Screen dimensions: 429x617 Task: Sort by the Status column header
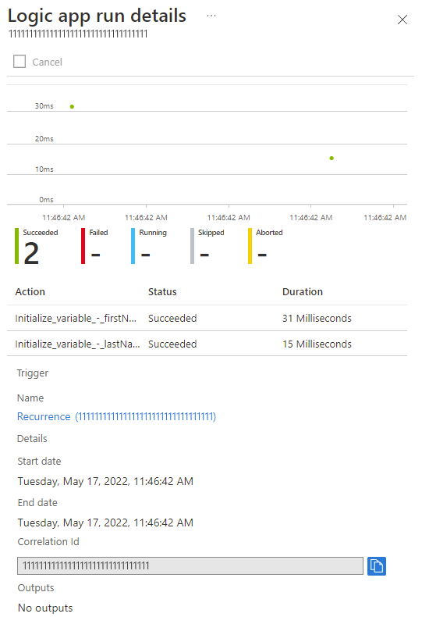(x=162, y=291)
